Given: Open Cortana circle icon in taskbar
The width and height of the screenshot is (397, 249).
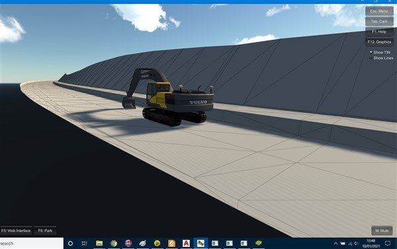Looking at the screenshot, I should click(71, 244).
